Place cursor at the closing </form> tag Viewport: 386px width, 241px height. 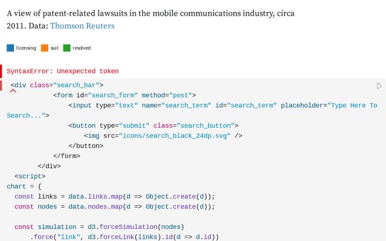[x=66, y=155]
